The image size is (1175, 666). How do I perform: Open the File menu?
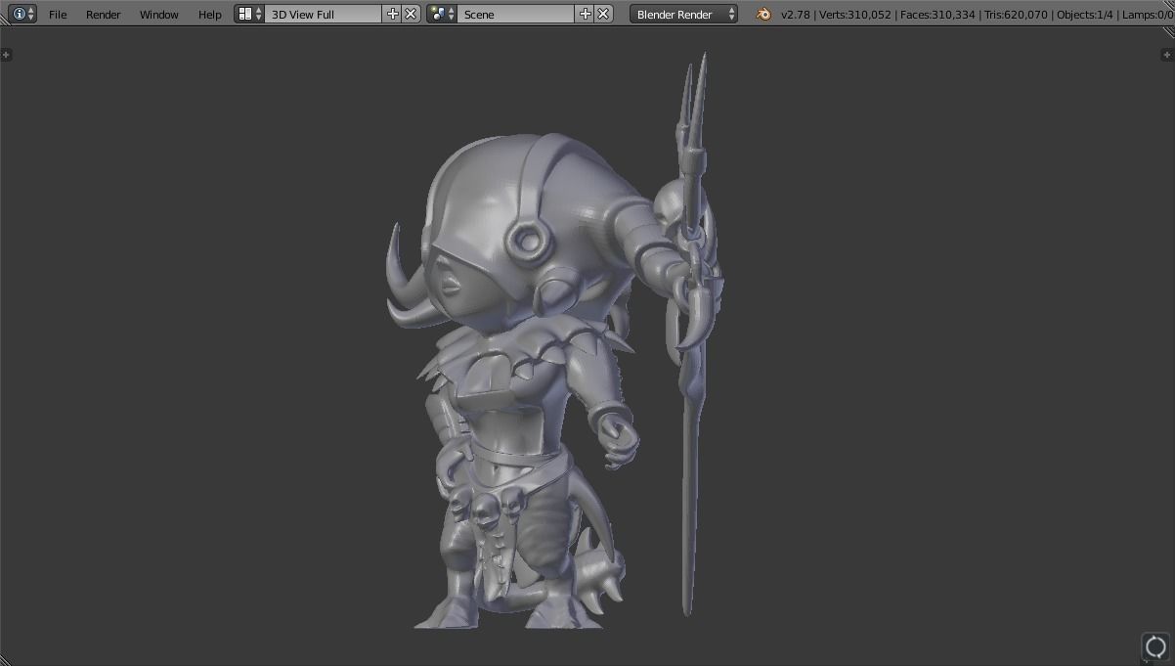(x=58, y=15)
